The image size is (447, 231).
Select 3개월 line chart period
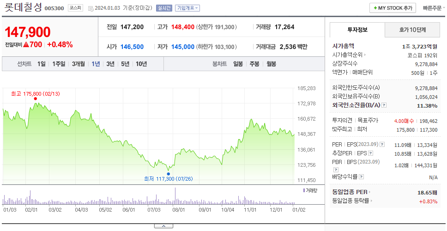pos(78,64)
